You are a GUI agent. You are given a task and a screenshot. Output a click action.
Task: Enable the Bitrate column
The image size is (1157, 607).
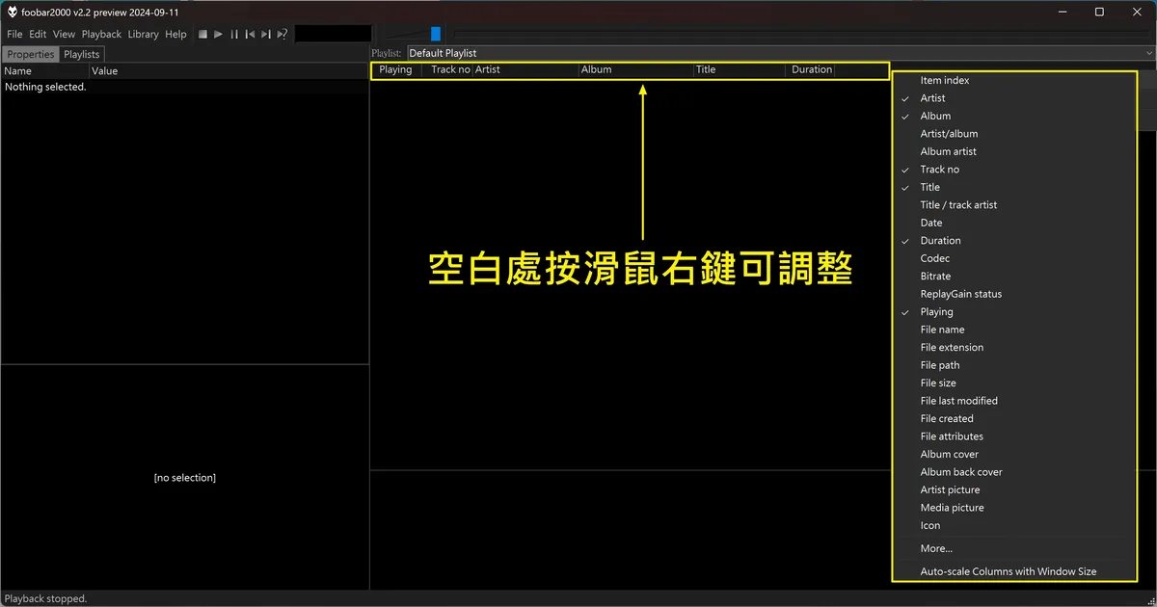coord(1014,277)
